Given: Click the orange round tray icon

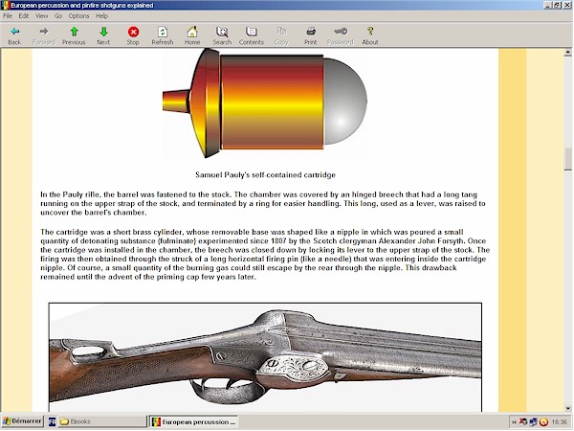Looking at the screenshot, I should point(543,422).
